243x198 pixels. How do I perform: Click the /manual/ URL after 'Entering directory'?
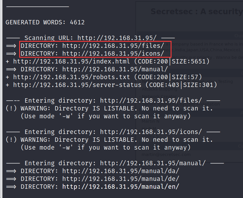(x=153, y=163)
